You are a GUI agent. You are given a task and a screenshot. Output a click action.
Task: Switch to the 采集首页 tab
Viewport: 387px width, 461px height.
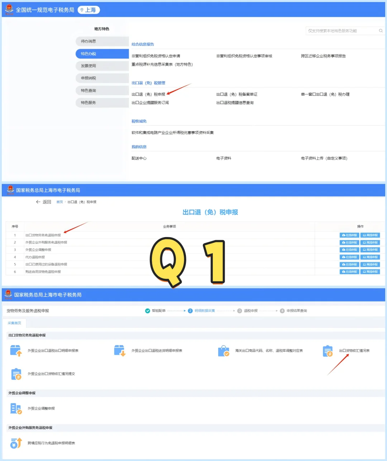click(14, 323)
